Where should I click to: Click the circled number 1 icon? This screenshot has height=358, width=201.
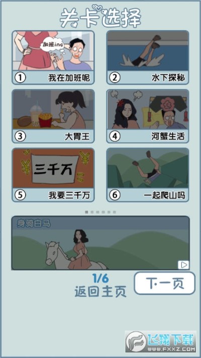coord(20,78)
